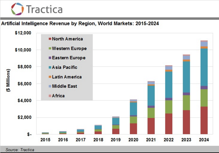Click the Asia Pacific segment in 2024 bar
The width and height of the screenshot is (219, 153).
click(x=204, y=67)
